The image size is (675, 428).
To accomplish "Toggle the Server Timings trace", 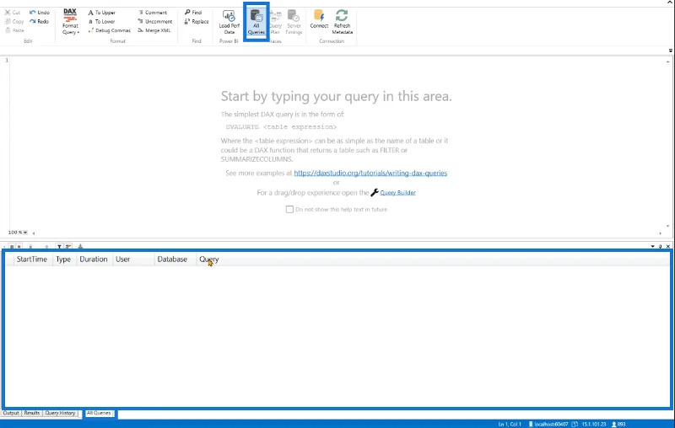I will pyautogui.click(x=294, y=23).
